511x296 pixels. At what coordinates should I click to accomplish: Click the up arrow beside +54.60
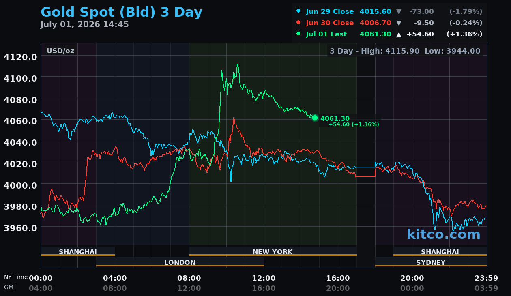point(399,34)
